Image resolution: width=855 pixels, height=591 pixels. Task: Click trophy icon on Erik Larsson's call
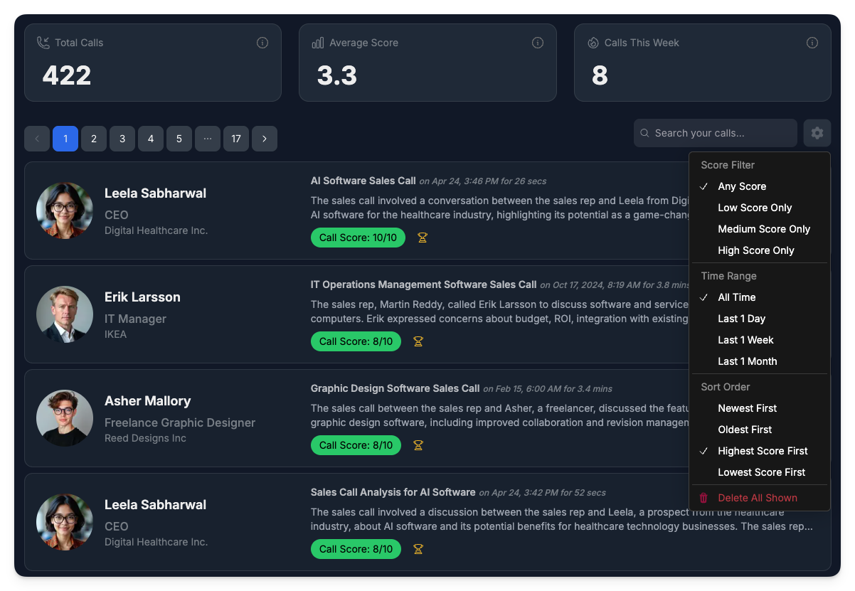(418, 341)
